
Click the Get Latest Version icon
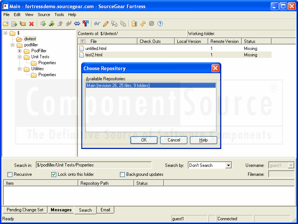click(x=43, y=24)
